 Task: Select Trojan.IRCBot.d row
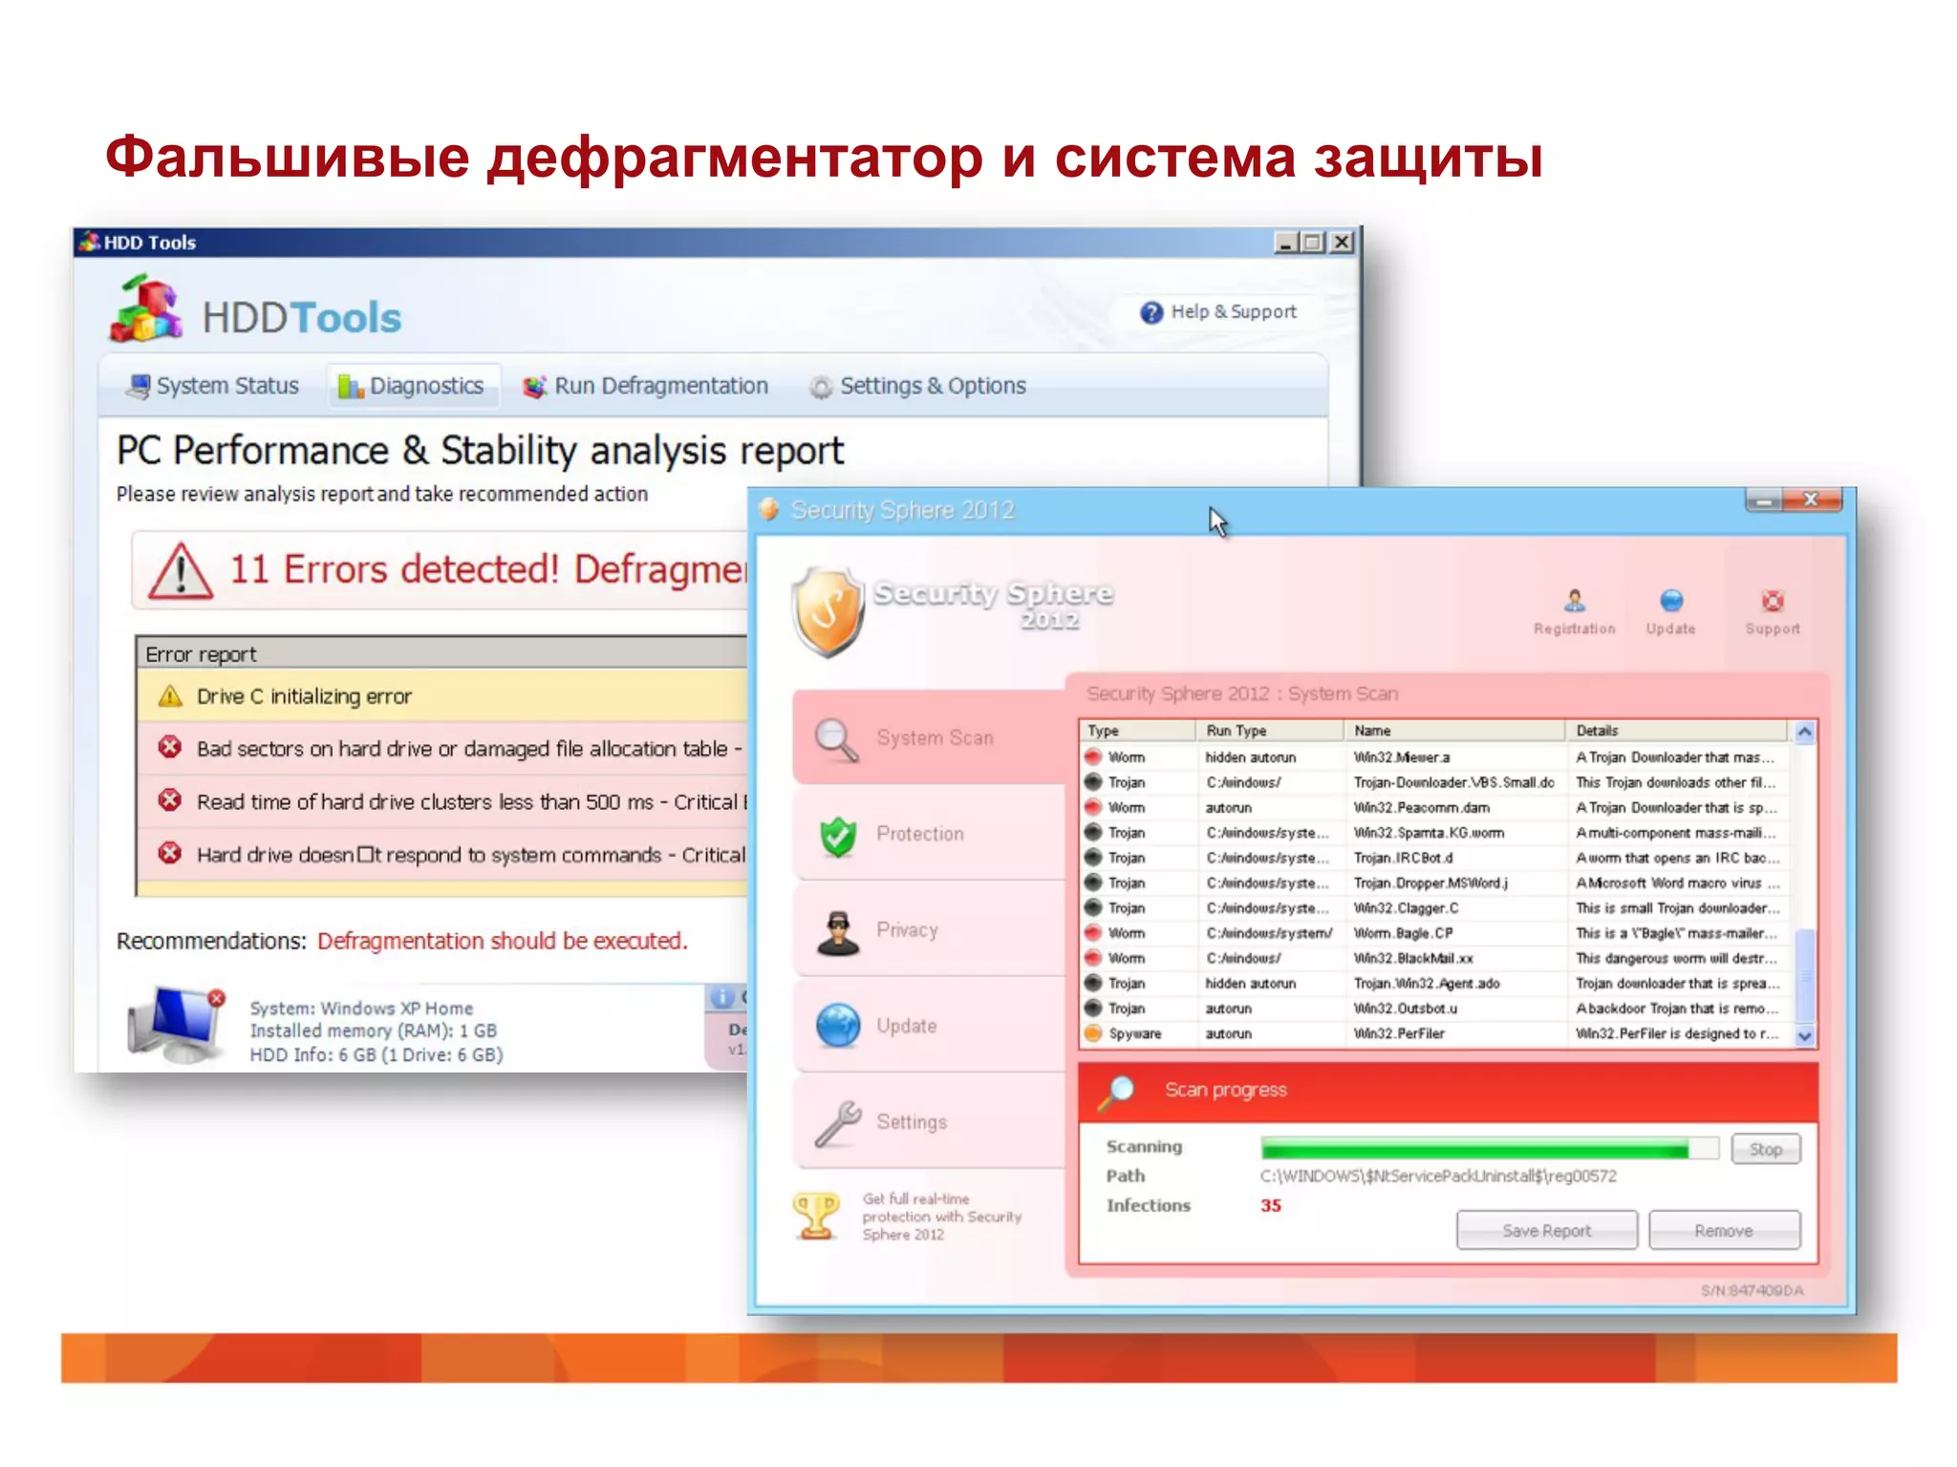[x=1433, y=858]
